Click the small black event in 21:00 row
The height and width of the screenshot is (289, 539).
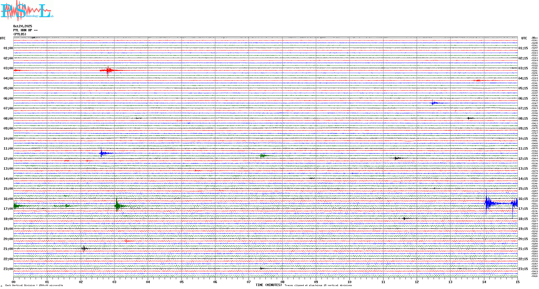click(x=84, y=249)
